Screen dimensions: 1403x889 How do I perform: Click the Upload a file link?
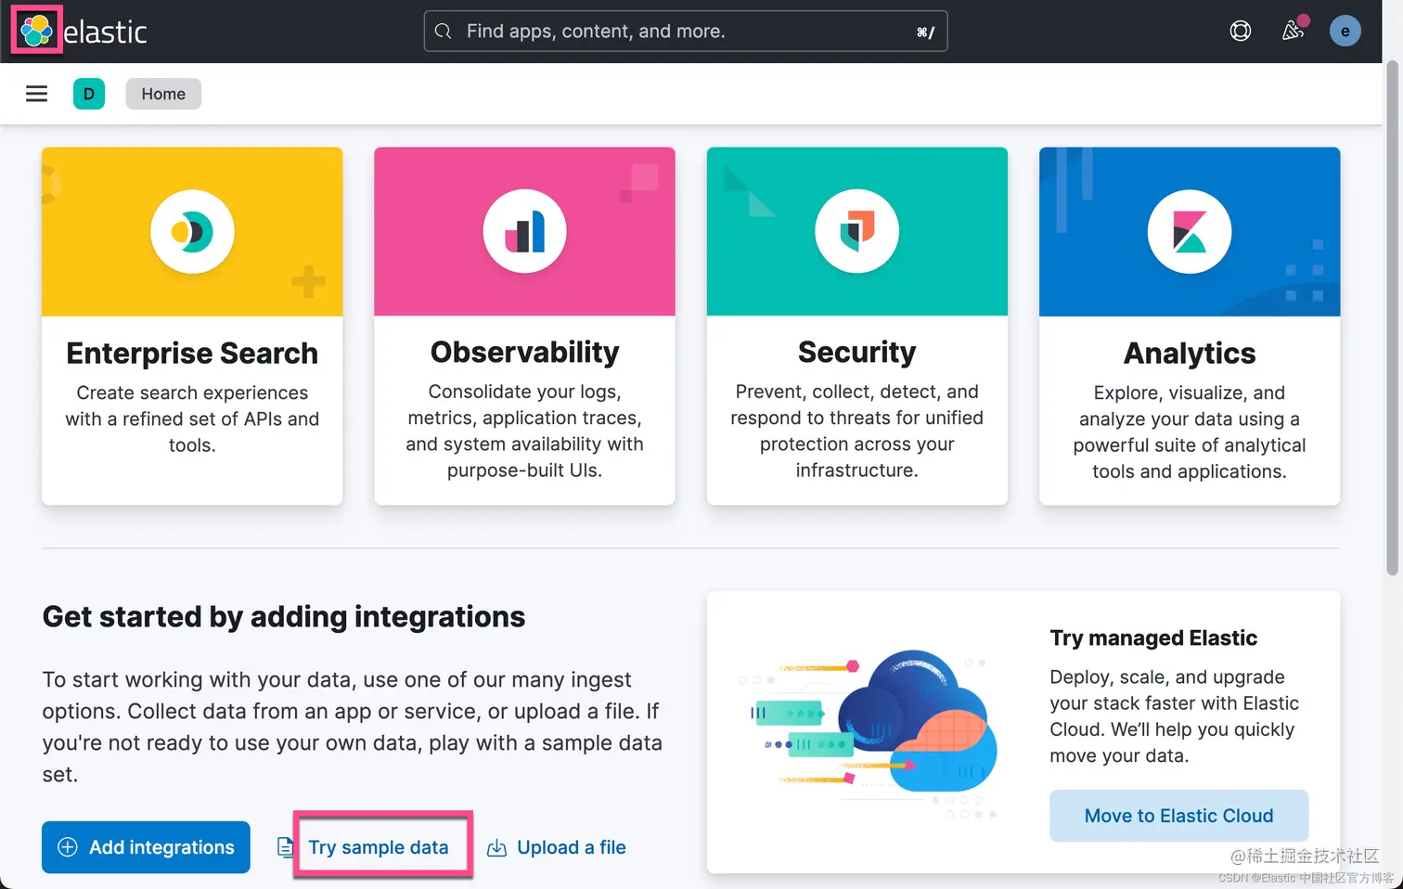[x=572, y=846]
